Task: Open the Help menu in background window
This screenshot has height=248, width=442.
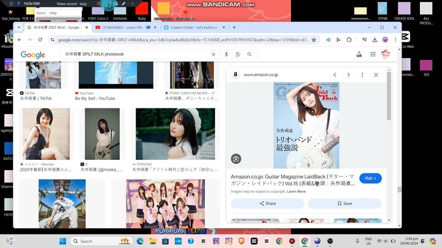Action: tap(53, 13)
